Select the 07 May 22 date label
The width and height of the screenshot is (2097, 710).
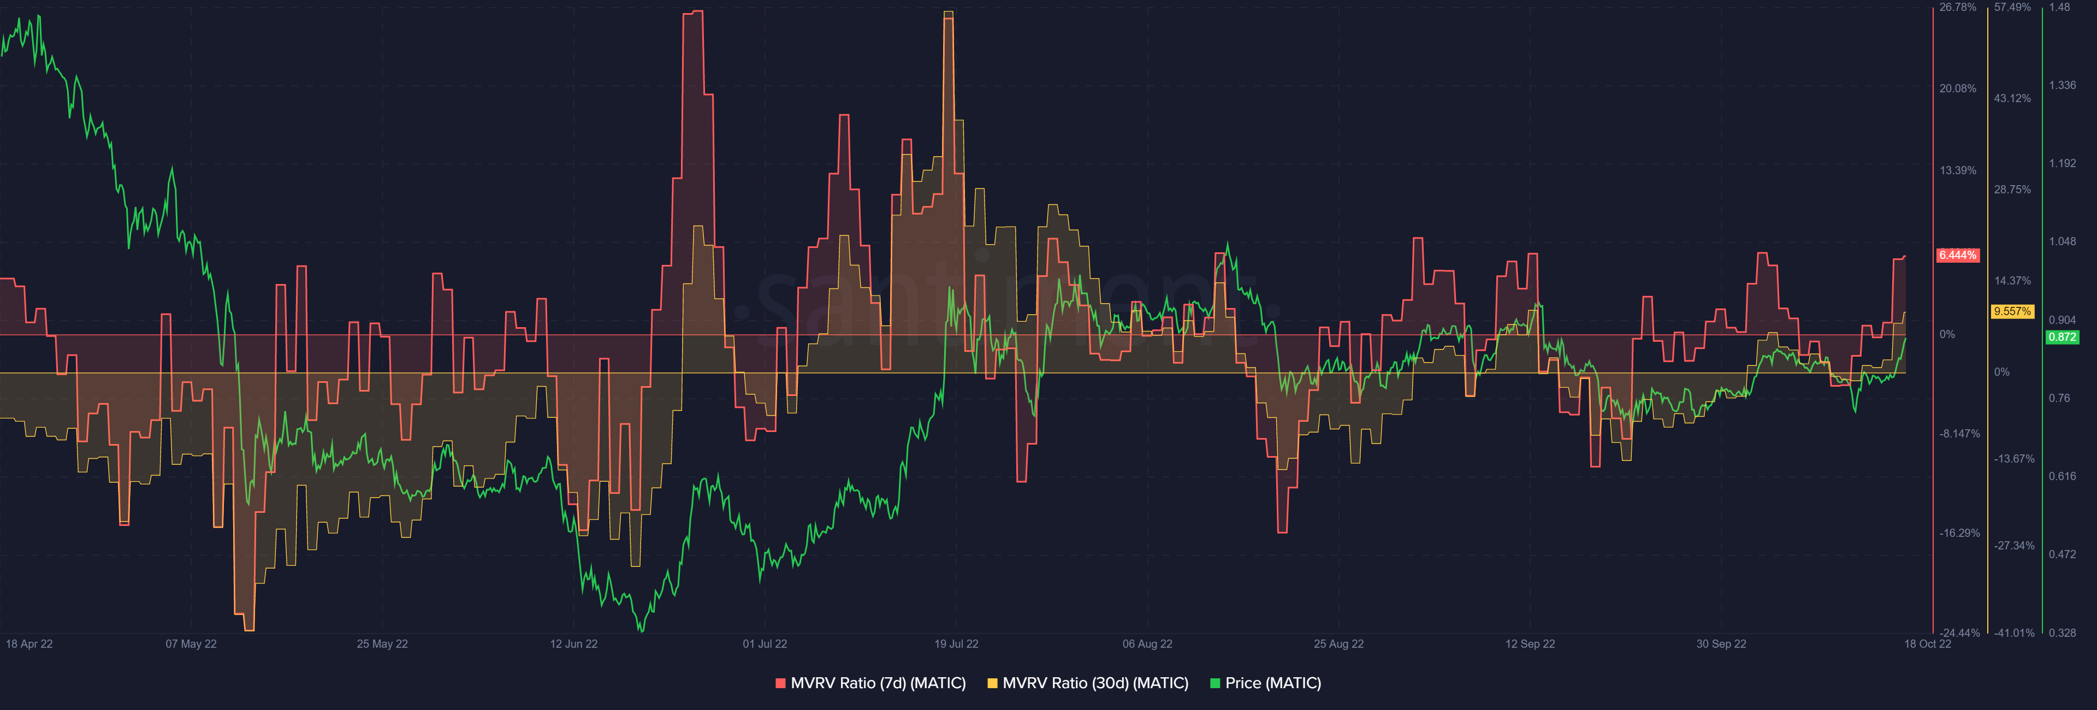191,643
